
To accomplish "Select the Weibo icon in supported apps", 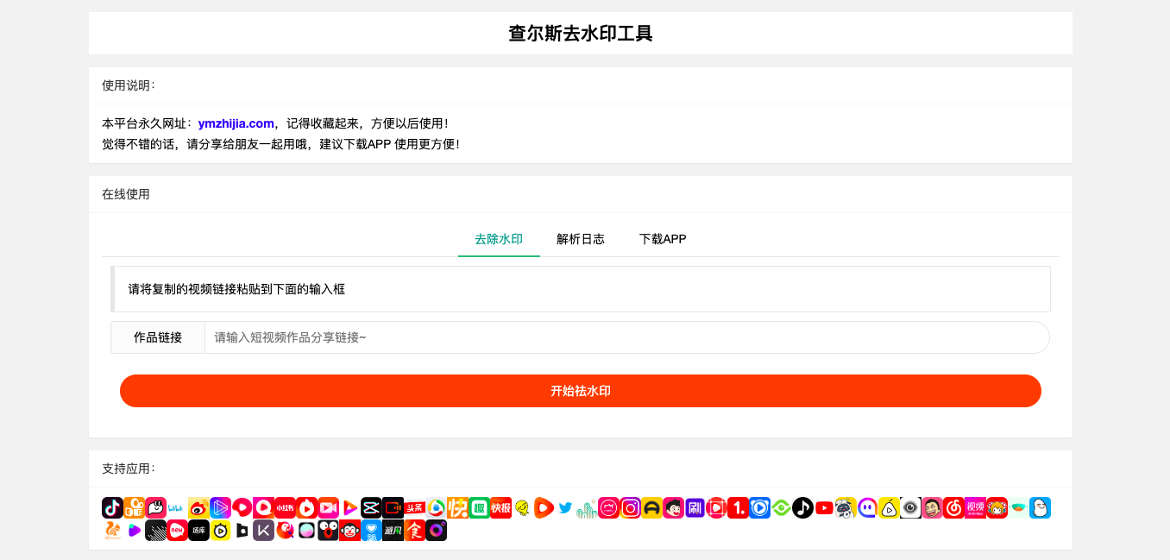I will [198, 508].
